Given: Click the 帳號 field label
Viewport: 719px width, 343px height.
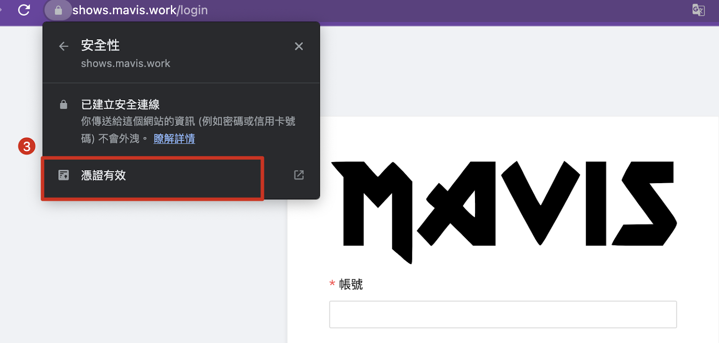Looking at the screenshot, I should point(351,284).
